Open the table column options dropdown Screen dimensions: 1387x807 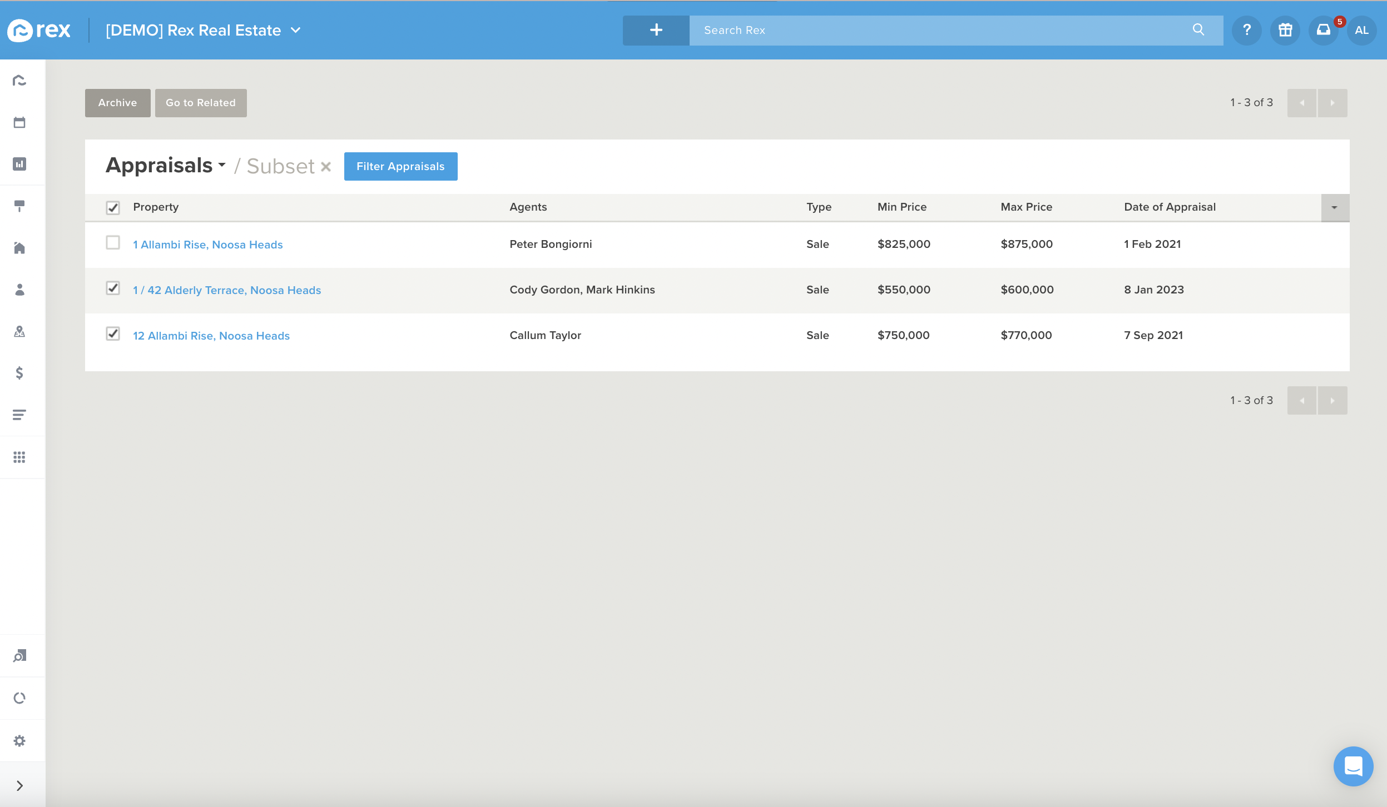coord(1335,207)
